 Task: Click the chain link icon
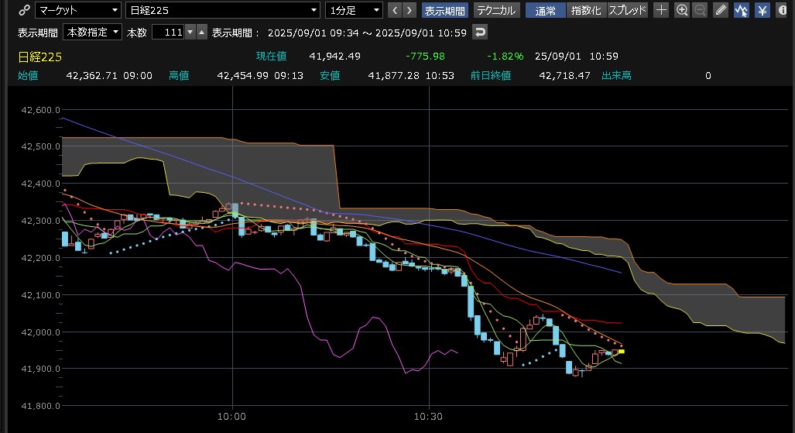(24, 10)
